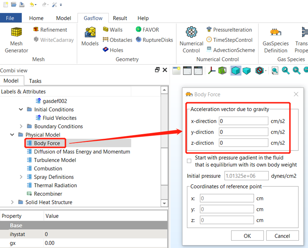The image size is (308, 248).
Task: Open the Numerical Control settings
Action: coord(191,40)
